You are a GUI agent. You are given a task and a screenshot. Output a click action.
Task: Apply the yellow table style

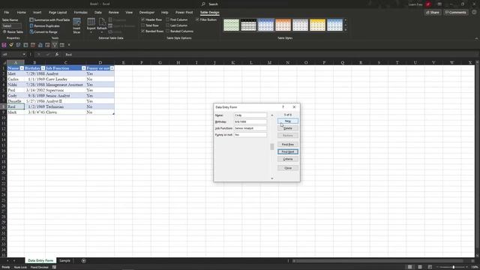(x=317, y=25)
